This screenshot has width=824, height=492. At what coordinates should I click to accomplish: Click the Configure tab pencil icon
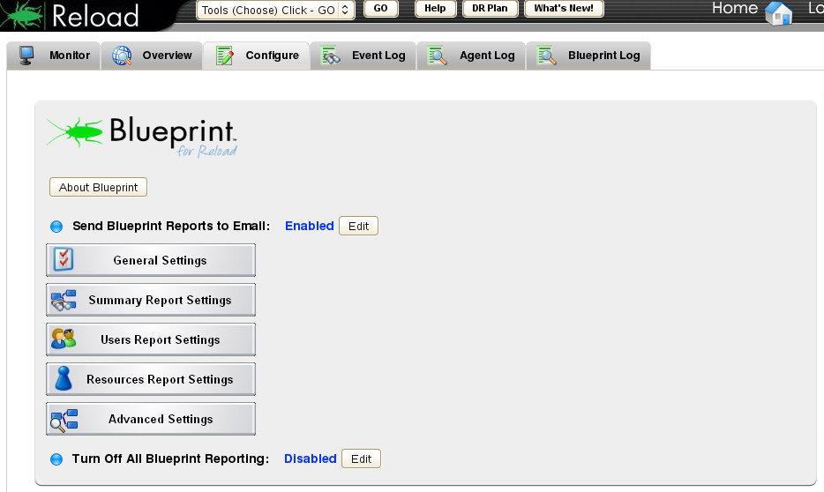(x=224, y=56)
